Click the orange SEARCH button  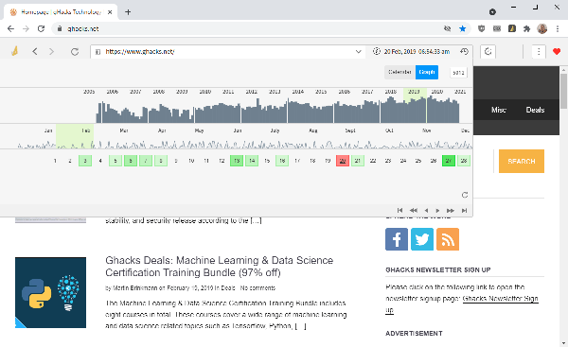point(522,161)
